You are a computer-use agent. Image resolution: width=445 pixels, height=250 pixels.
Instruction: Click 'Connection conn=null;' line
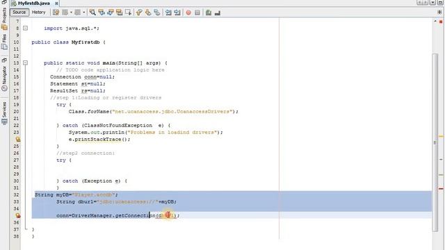click(82, 77)
